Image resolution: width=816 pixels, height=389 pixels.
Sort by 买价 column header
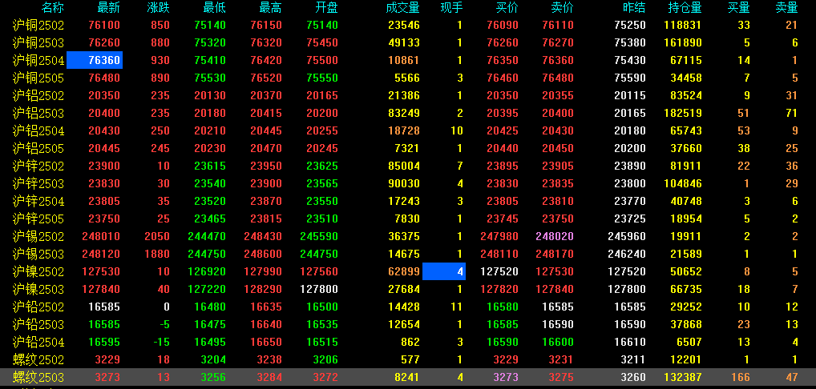(507, 7)
